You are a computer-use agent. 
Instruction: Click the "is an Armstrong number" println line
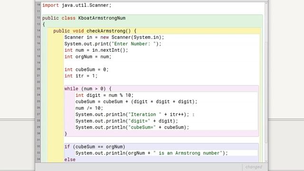(152, 153)
